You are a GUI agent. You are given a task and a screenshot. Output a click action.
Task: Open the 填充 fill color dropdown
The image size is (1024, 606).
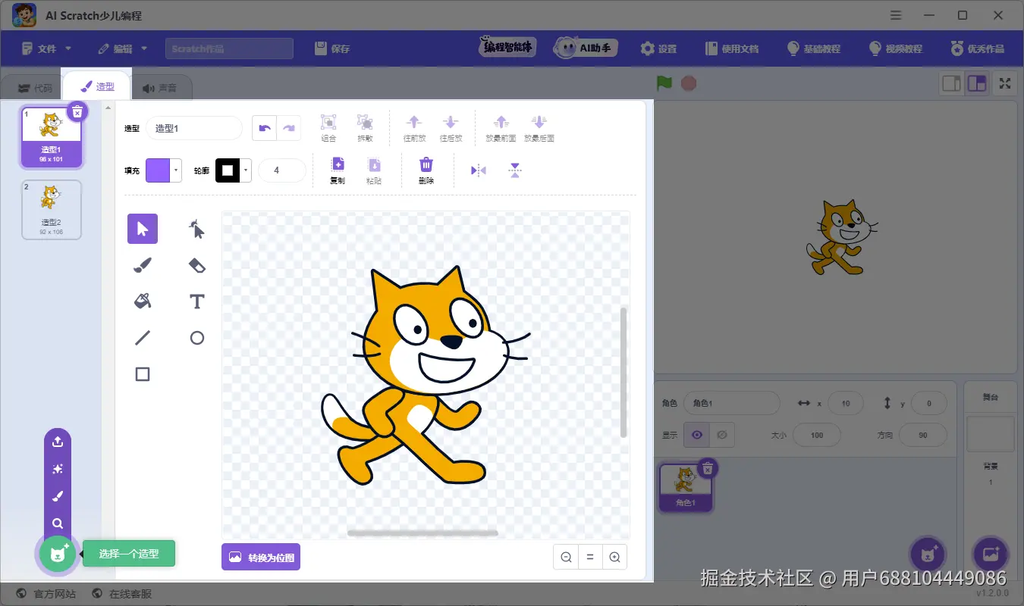[x=174, y=170]
